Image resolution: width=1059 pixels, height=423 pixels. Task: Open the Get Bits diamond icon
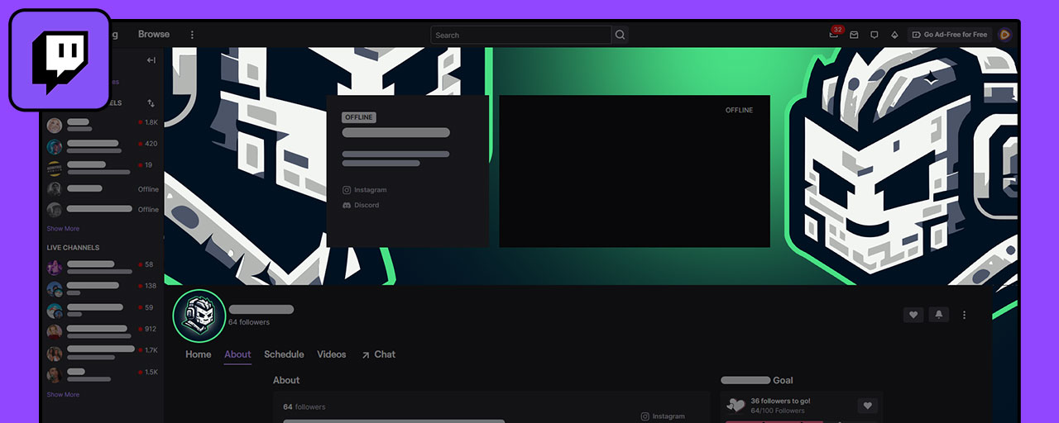[x=894, y=35]
